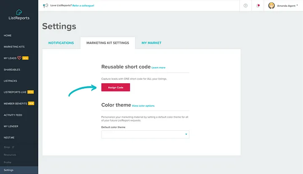Image resolution: width=303 pixels, height=174 pixels.
Task: Click the ListReports house logo
Action: [x=19, y=12]
